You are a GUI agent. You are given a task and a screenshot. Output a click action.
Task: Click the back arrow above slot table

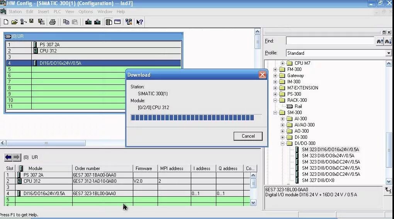[8, 157]
